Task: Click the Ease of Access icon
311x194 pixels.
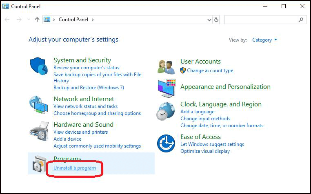Action: [x=166, y=143]
